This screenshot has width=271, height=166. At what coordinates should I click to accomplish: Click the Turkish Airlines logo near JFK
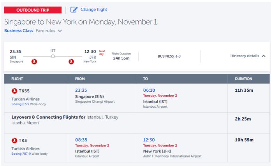(71, 61)
